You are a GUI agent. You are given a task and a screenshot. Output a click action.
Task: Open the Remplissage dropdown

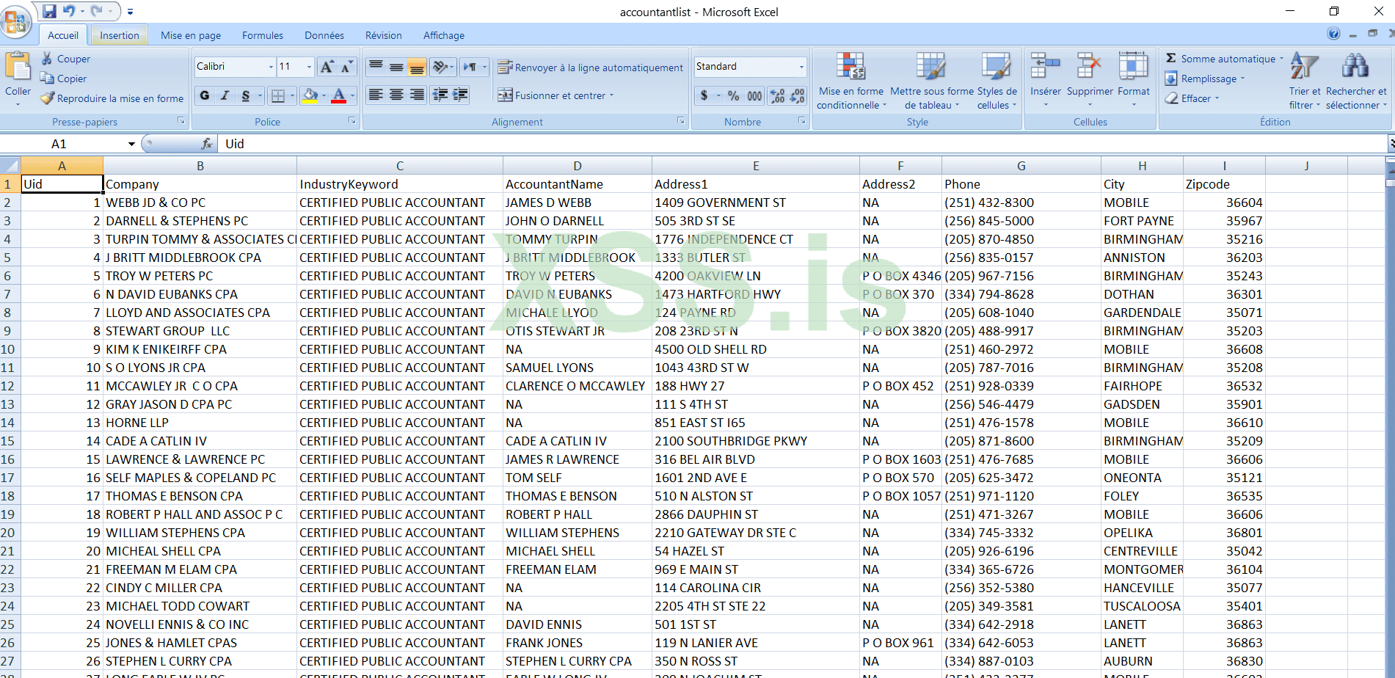(x=1205, y=79)
